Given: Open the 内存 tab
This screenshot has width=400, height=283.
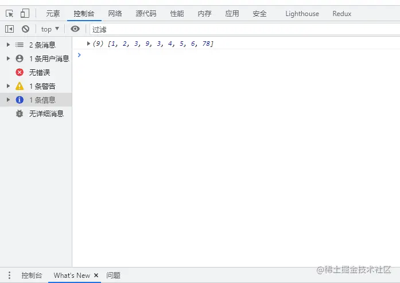Looking at the screenshot, I should point(205,14).
